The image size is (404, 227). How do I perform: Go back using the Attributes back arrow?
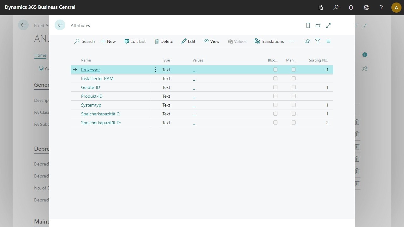point(60,25)
